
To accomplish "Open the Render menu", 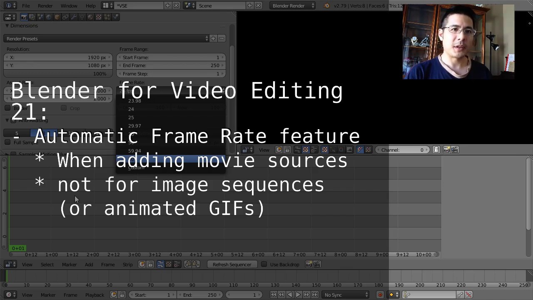I will [x=45, y=5].
